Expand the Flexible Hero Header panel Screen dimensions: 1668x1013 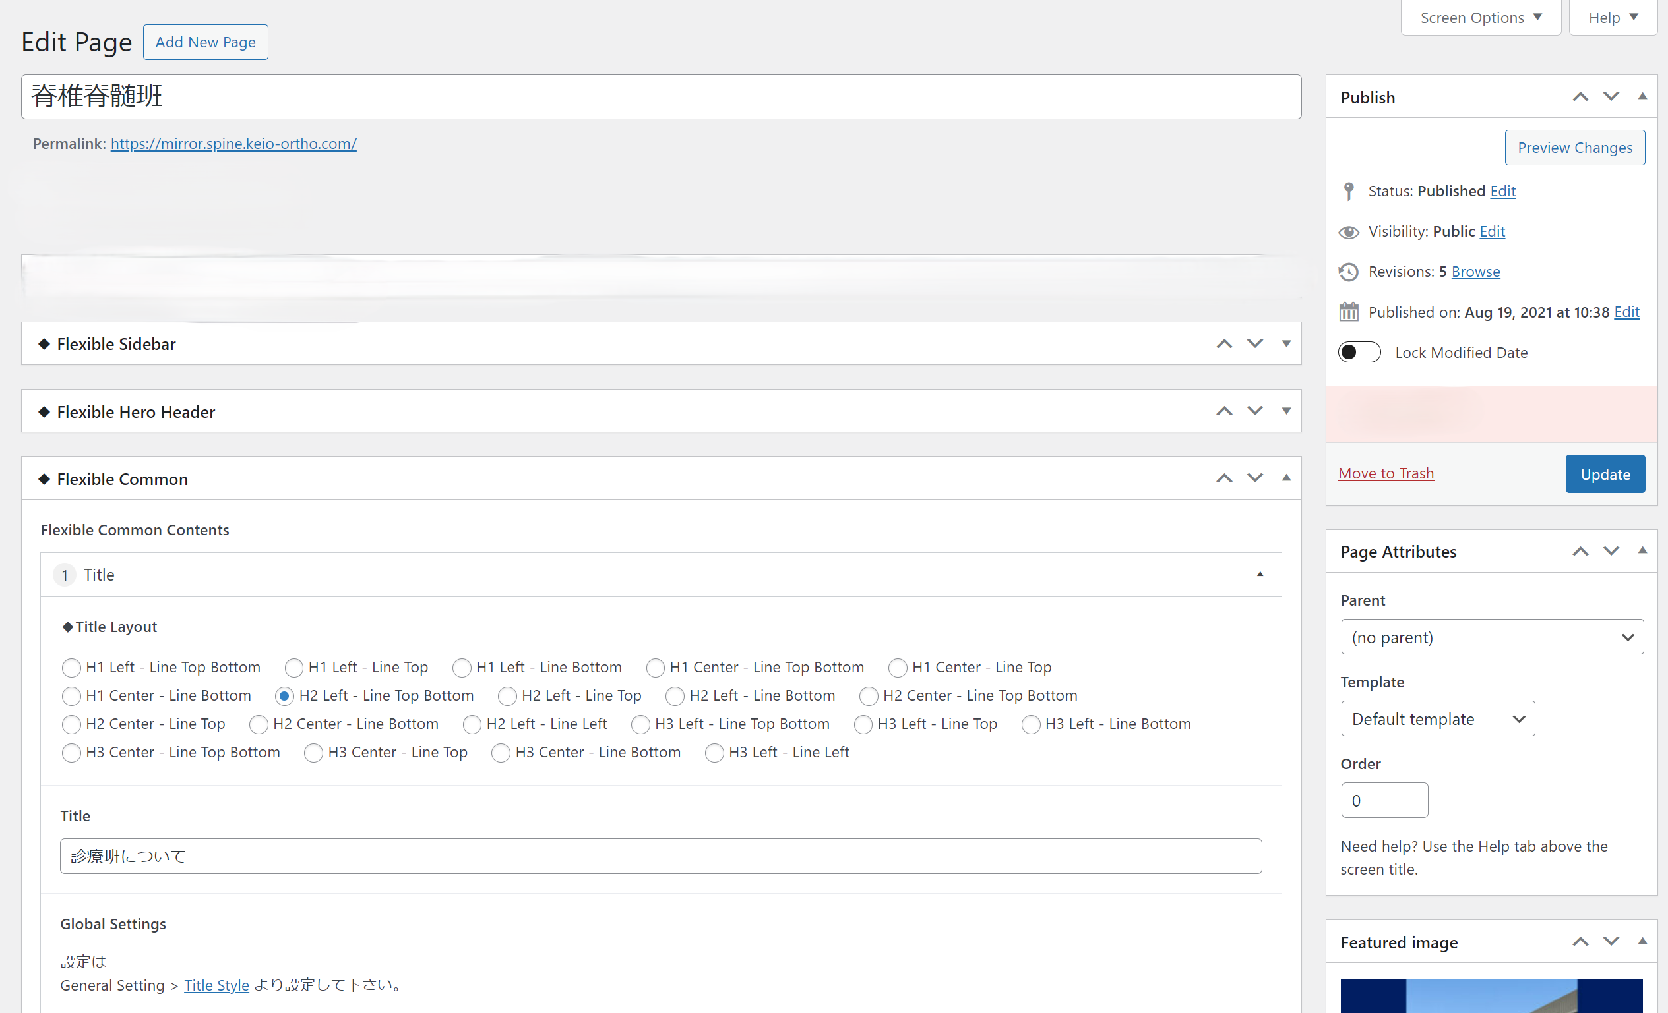(x=1286, y=411)
